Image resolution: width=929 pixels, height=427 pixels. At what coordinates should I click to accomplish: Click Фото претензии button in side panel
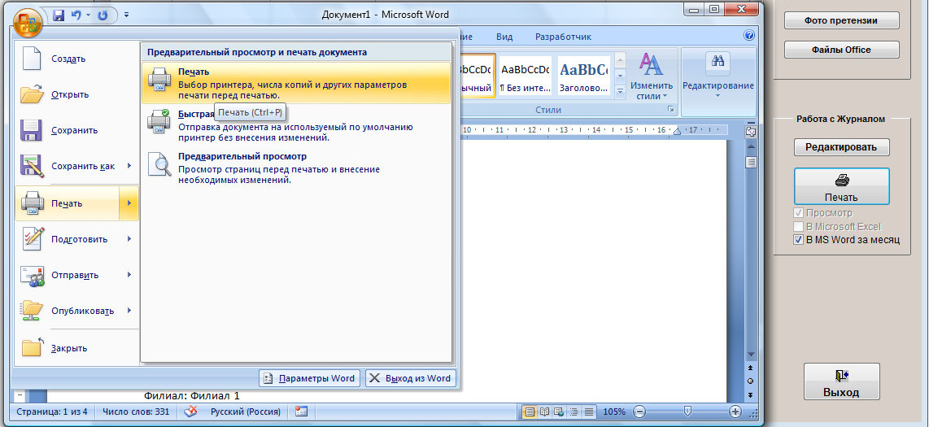point(841,20)
